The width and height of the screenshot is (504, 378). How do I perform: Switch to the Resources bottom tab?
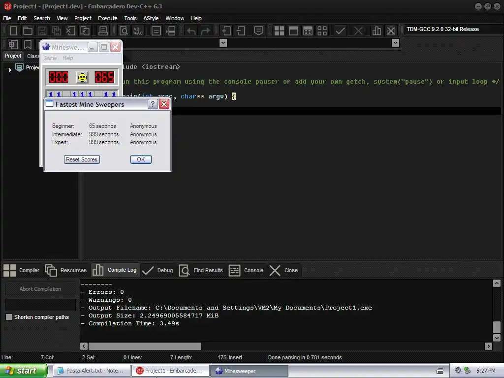66,270
